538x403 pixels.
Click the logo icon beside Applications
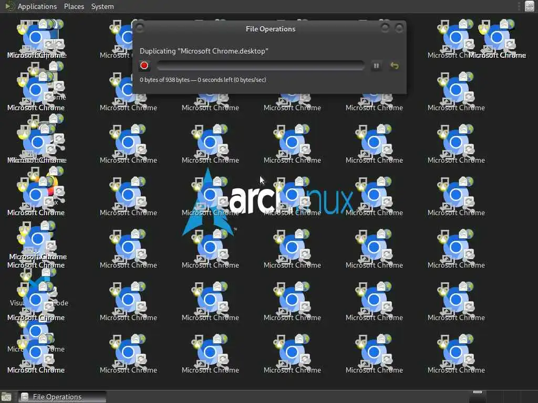[9, 6]
